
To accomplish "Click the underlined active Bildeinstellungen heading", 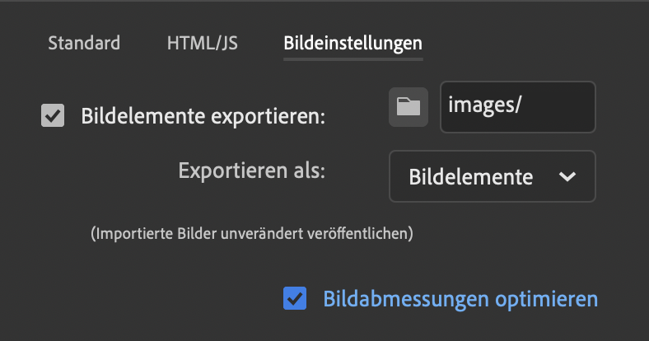I will (x=353, y=44).
